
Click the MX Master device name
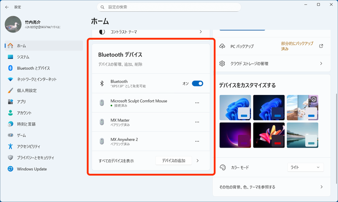point(120,120)
